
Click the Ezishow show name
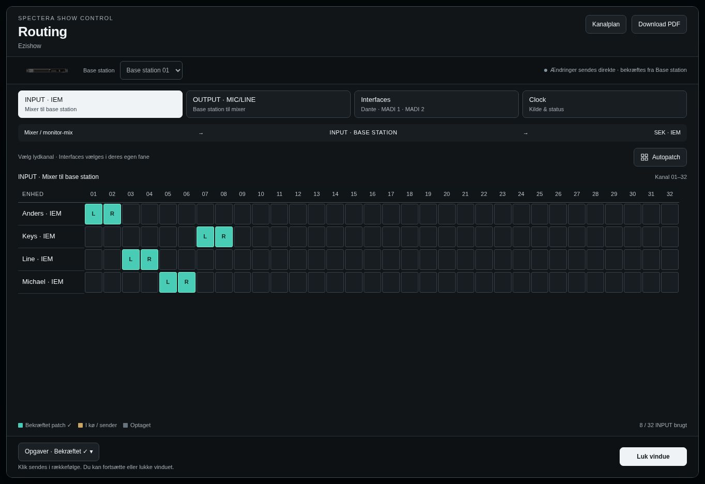(x=29, y=46)
